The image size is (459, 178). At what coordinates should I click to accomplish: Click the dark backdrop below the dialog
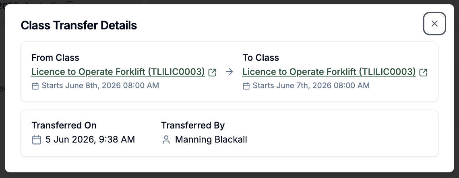click(229, 175)
